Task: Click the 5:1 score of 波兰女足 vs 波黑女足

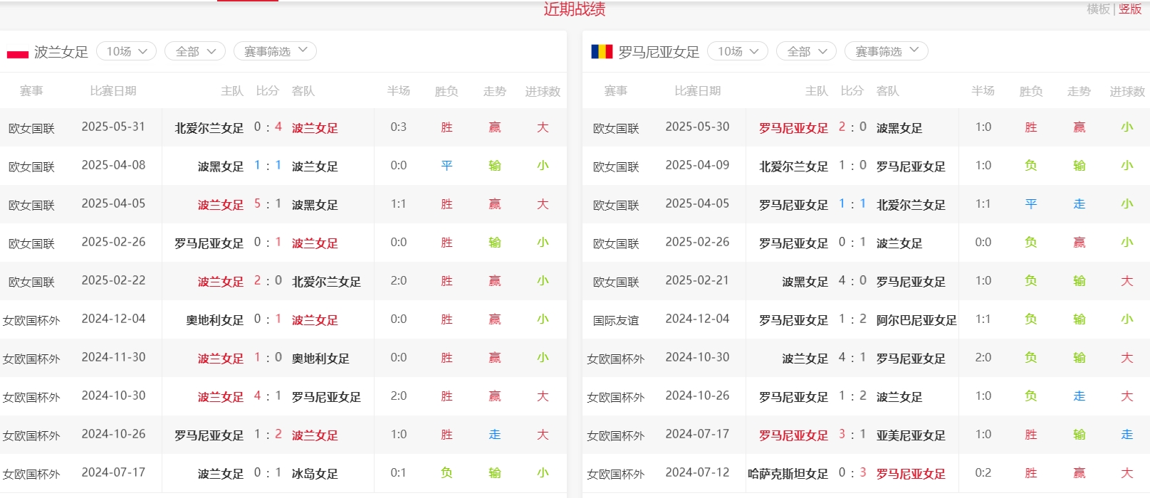Action: [268, 204]
